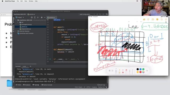Select the red pencil drawing tool
170x95 pixels.
click(123, 72)
